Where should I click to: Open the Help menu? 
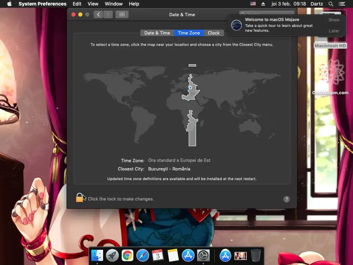click(x=134, y=4)
